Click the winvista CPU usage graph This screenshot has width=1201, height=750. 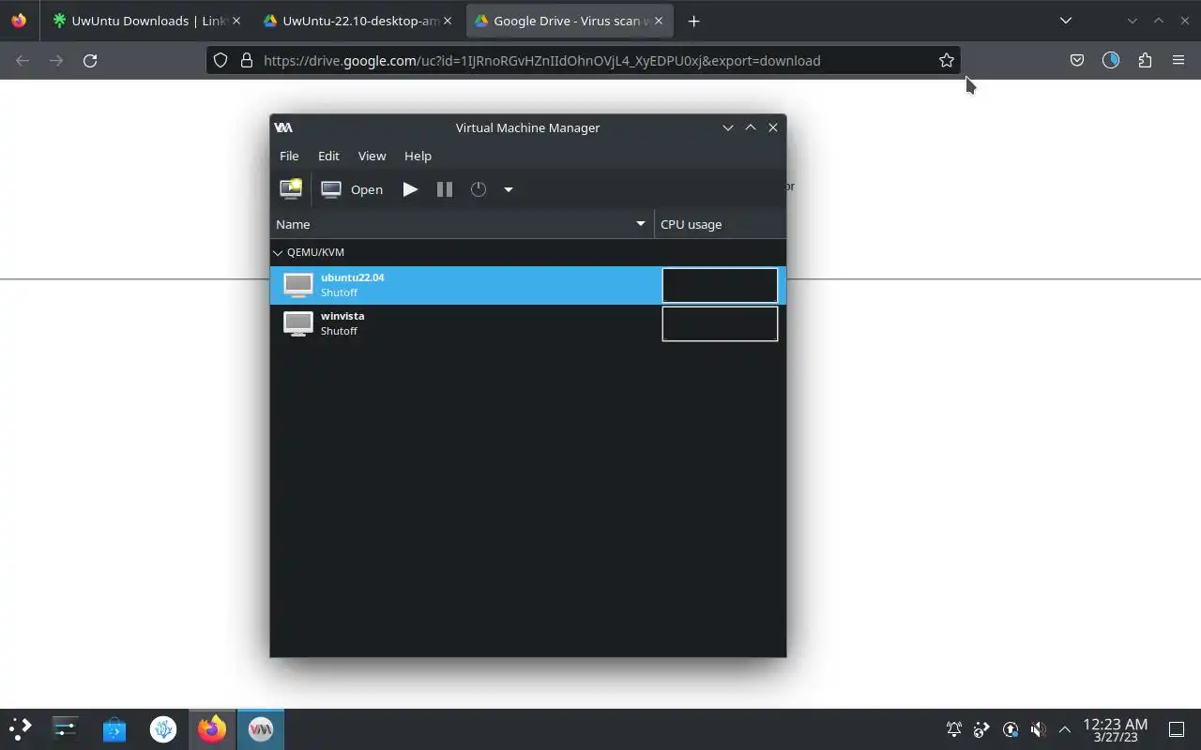pos(720,323)
